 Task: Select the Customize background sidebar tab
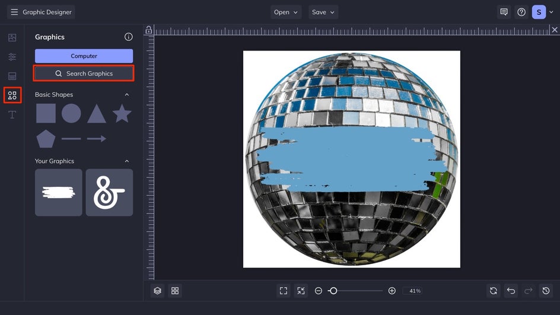point(12,76)
